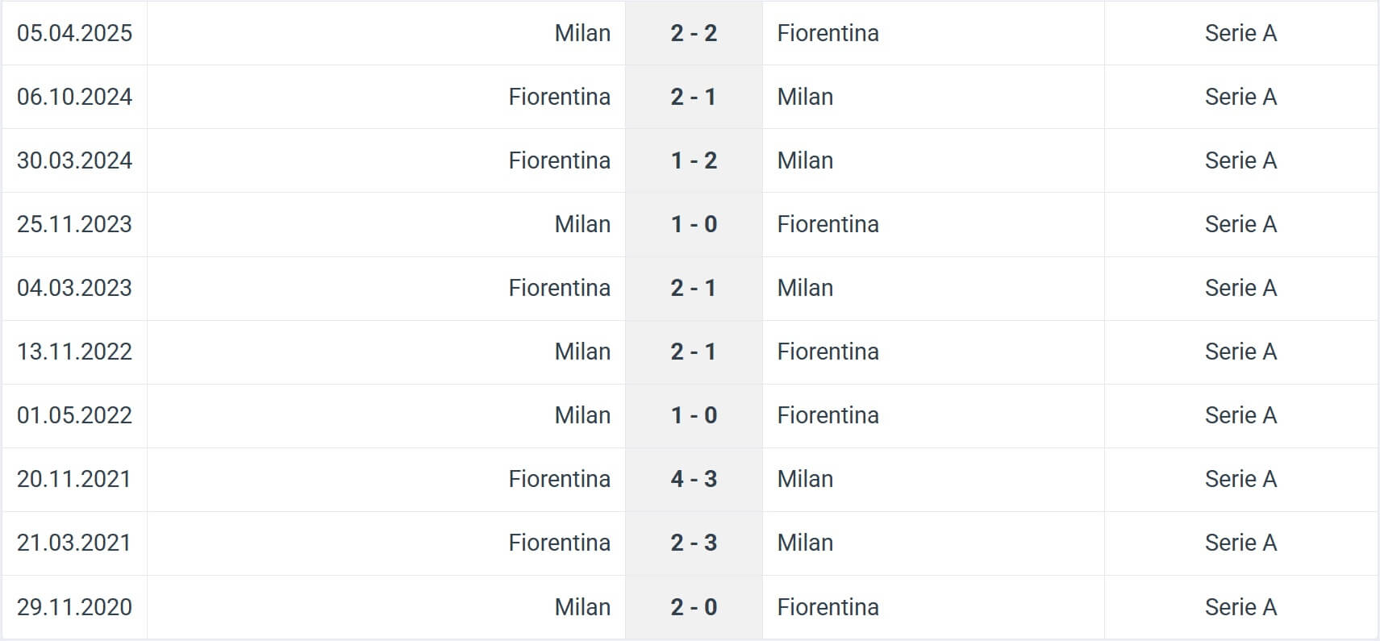
Task: Select the date 01.05.2022
Action: [x=74, y=415]
